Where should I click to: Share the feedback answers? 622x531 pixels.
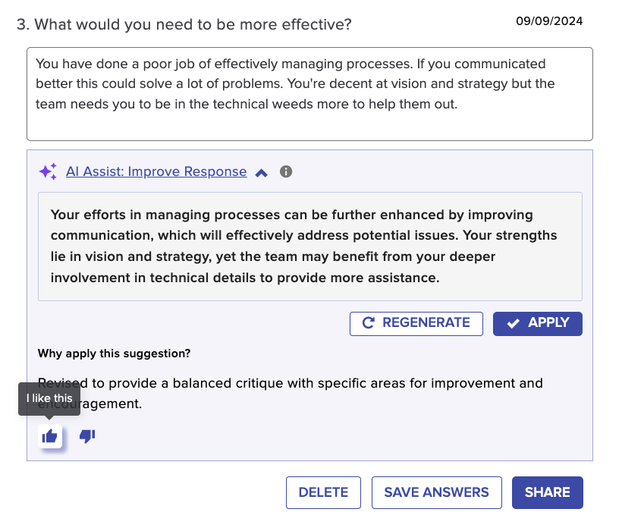[x=548, y=492]
